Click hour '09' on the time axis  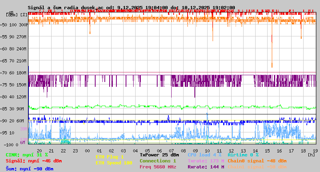[x=196, y=151]
